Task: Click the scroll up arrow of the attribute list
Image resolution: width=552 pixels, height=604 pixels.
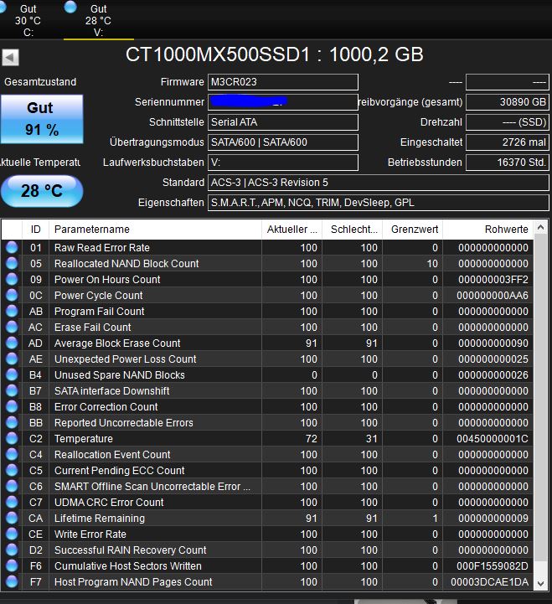Action: tap(540, 227)
